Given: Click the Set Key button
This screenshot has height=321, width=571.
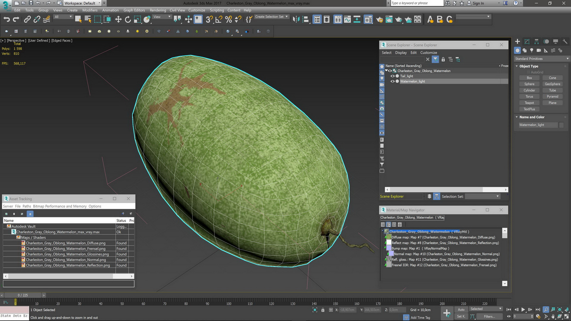Looking at the screenshot, I should (461, 317).
